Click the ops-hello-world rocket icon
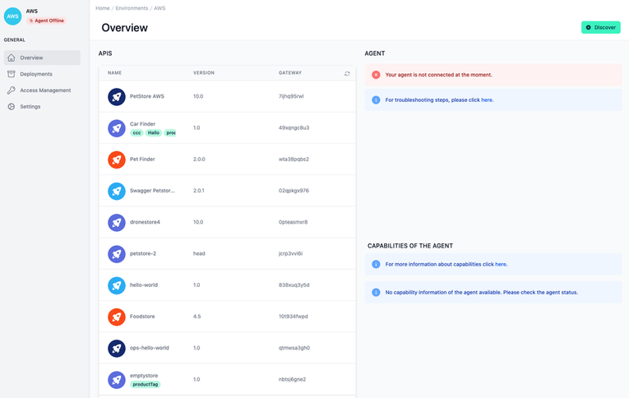Screen dimensions: 629x398 pos(117,348)
